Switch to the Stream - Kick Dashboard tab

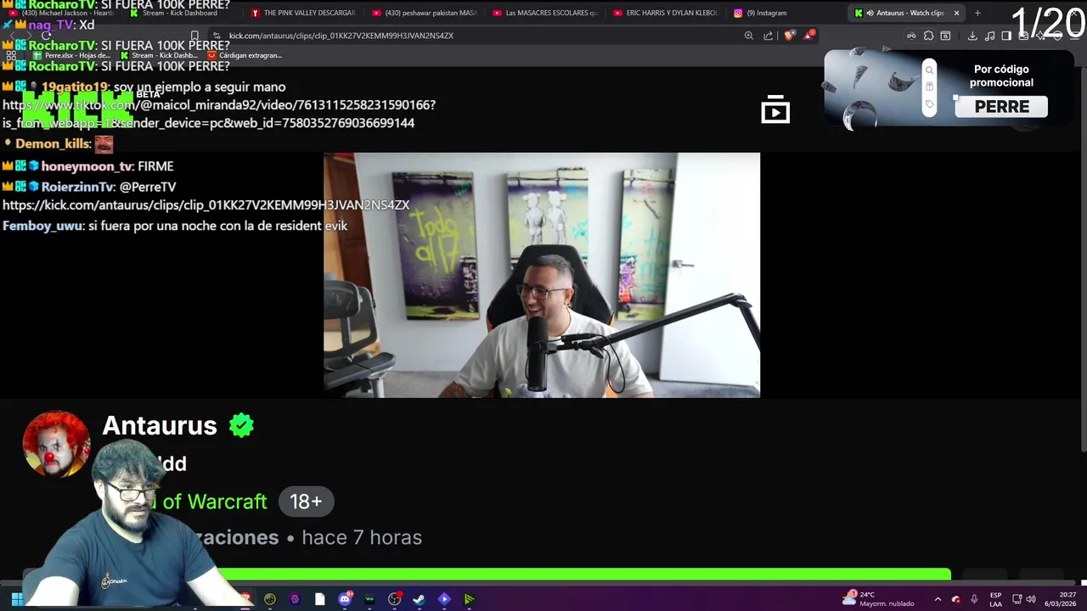[x=180, y=13]
